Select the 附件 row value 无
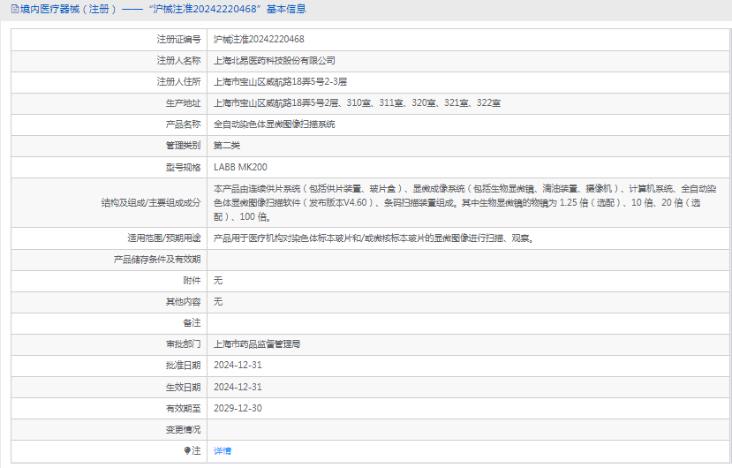The height and width of the screenshot is (468, 732). tap(218, 281)
